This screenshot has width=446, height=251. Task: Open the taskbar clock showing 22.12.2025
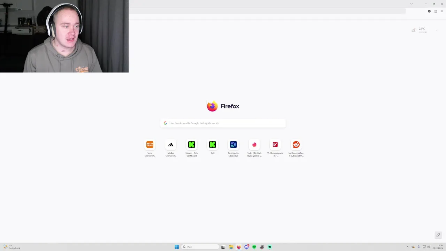[438, 247]
